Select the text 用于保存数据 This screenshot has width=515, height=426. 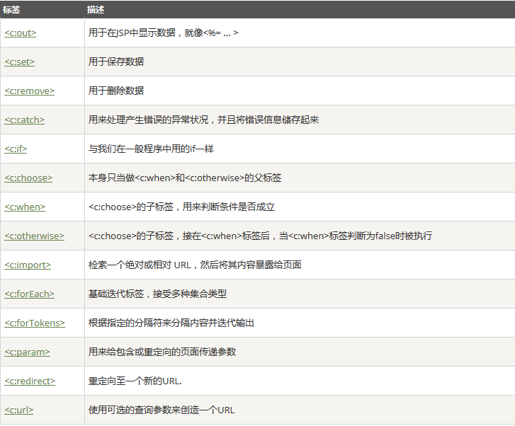[116, 62]
